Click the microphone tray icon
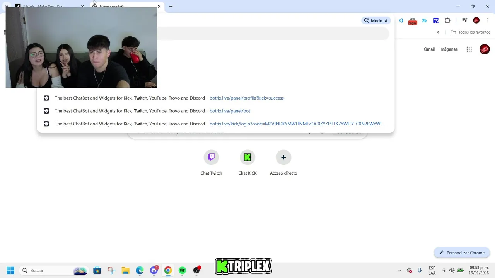The height and width of the screenshot is (278, 495). point(420,270)
